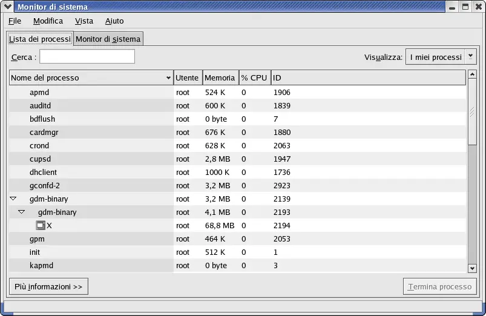Focus the Cerca search field

(87, 57)
